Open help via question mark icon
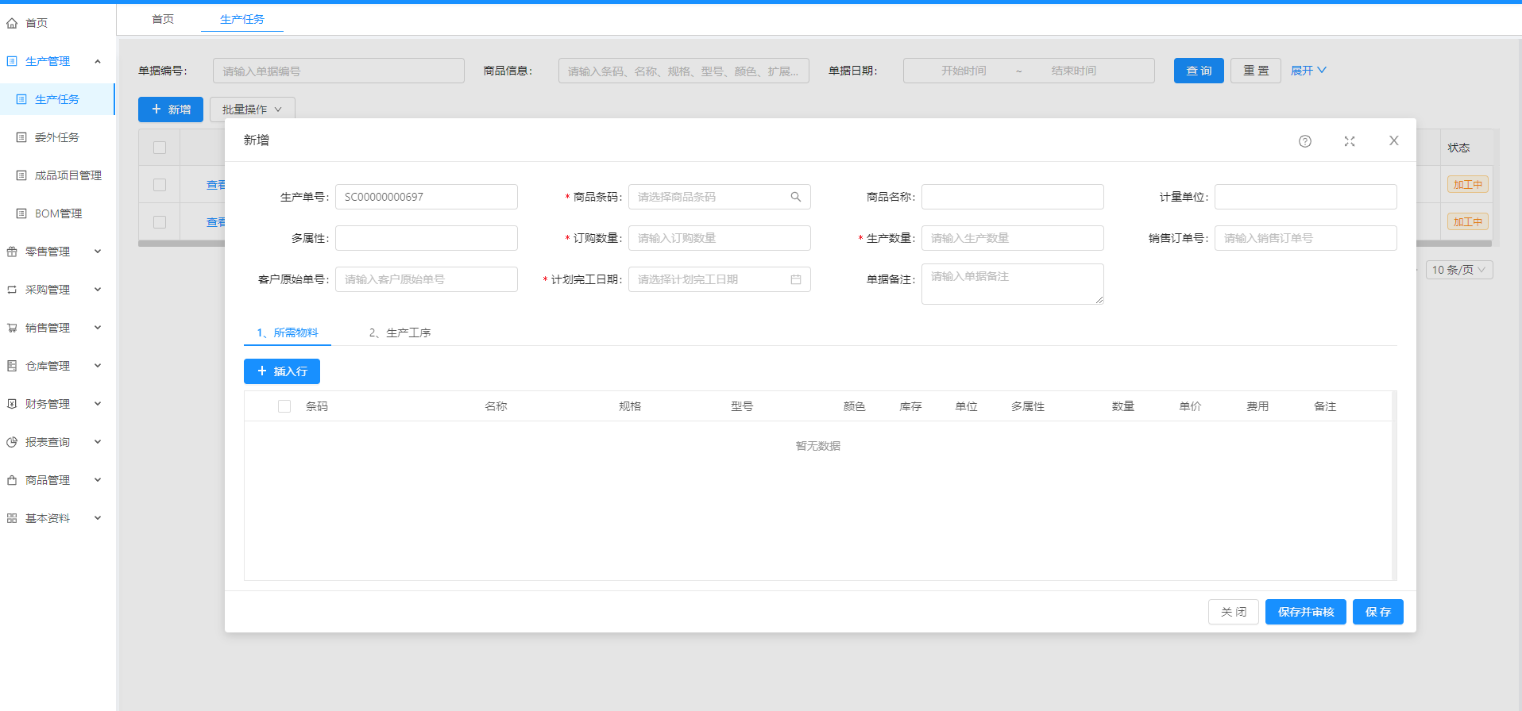The width and height of the screenshot is (1522, 711). tap(1305, 141)
